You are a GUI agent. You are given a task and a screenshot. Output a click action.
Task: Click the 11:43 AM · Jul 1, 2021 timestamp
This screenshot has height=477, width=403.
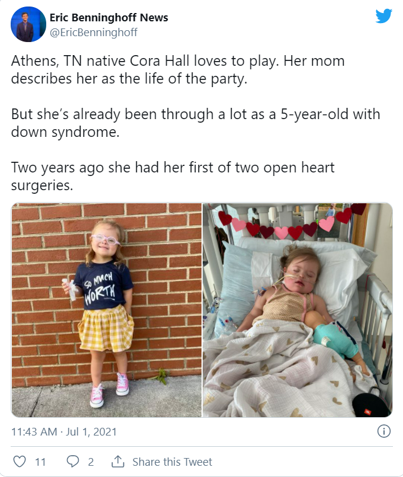click(x=64, y=432)
